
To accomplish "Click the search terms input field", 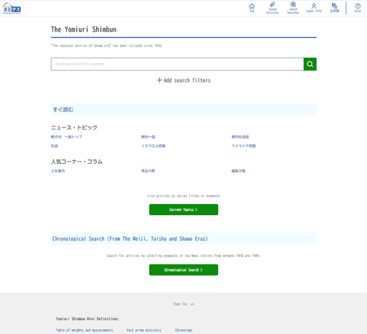I will 177,64.
